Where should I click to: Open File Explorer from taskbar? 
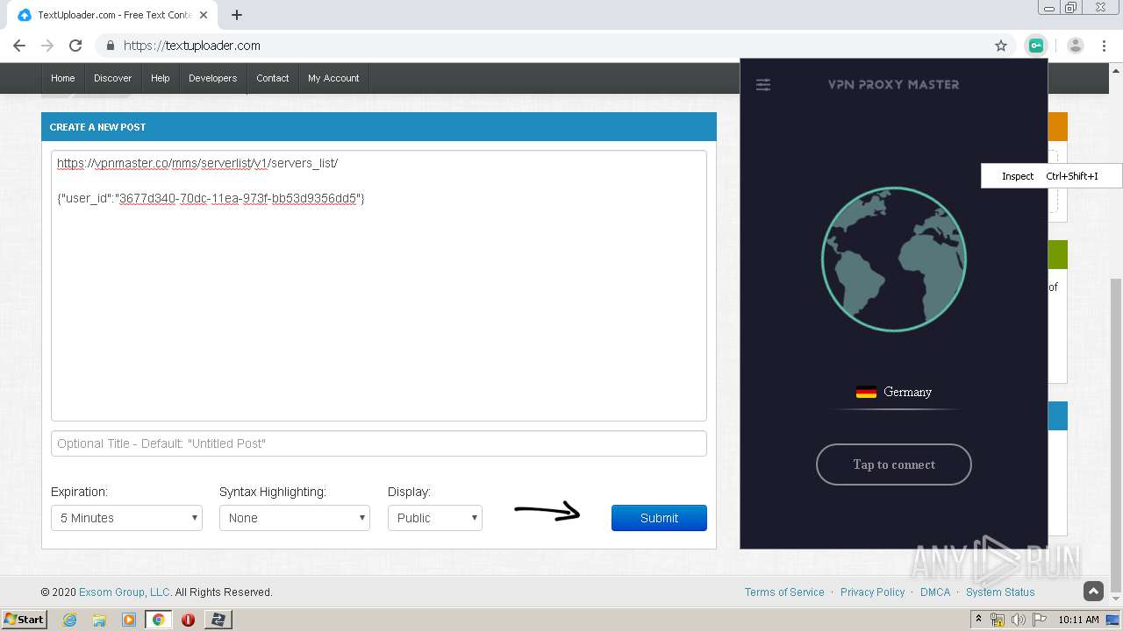99,620
